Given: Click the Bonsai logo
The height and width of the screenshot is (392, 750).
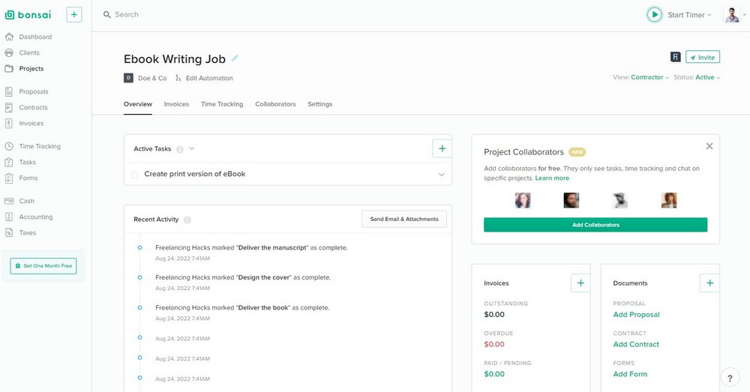Looking at the screenshot, I should click(x=28, y=15).
